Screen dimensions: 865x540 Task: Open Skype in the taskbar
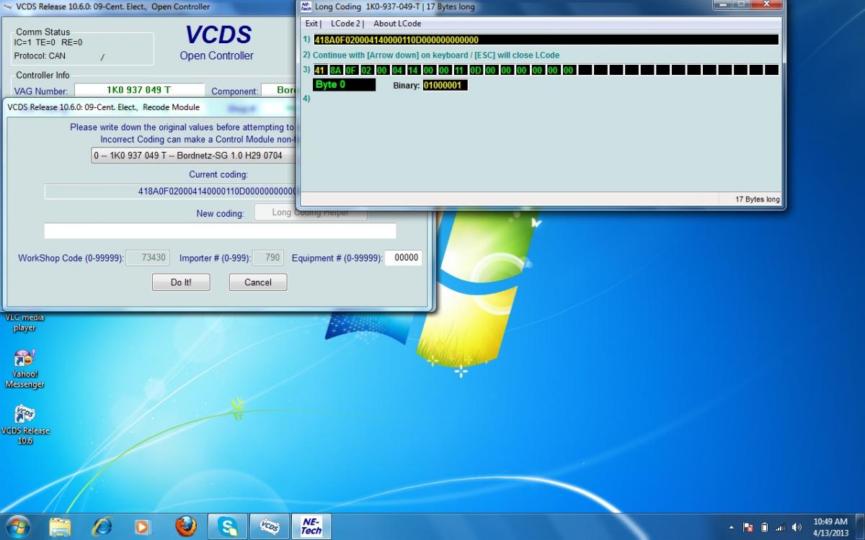point(228,526)
